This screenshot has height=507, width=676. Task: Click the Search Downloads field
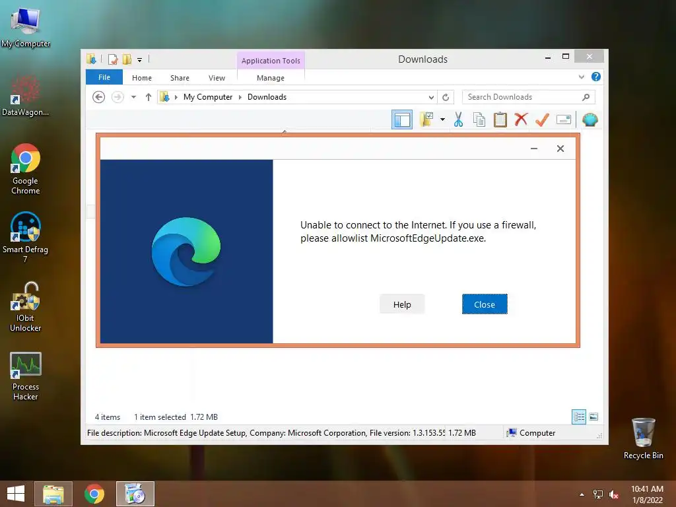[x=528, y=97]
